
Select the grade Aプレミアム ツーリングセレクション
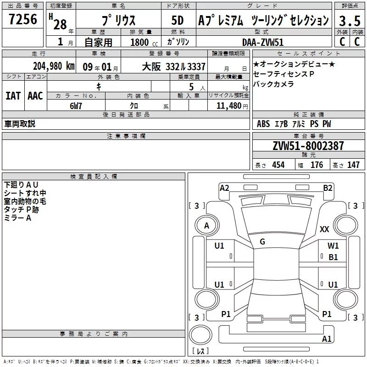tap(263, 20)
